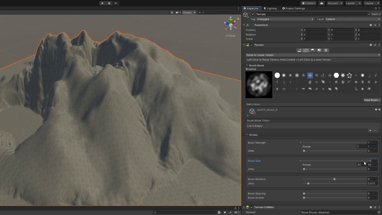The image size is (382, 215).
Task: Select the Paint Trees tool icon
Action: pos(313,50)
